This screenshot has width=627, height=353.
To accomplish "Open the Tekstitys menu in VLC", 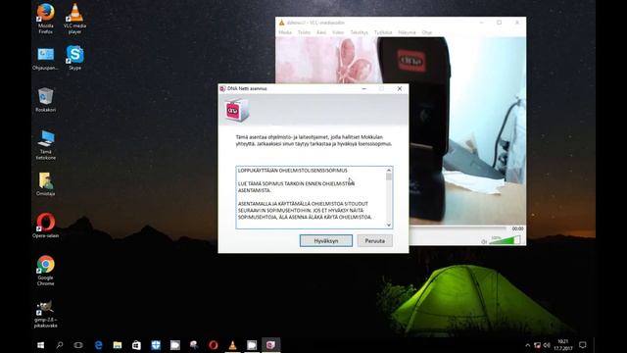I will click(360, 32).
